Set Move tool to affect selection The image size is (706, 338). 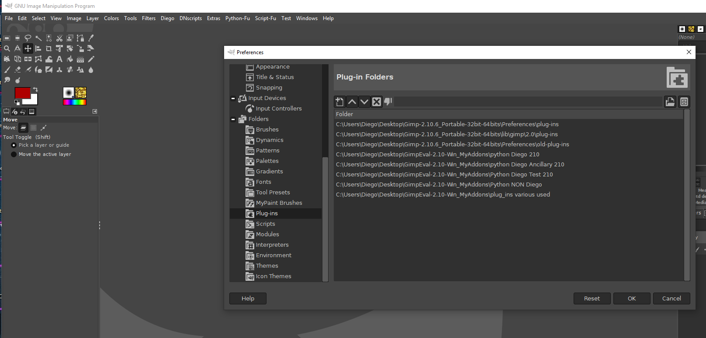[x=33, y=128]
